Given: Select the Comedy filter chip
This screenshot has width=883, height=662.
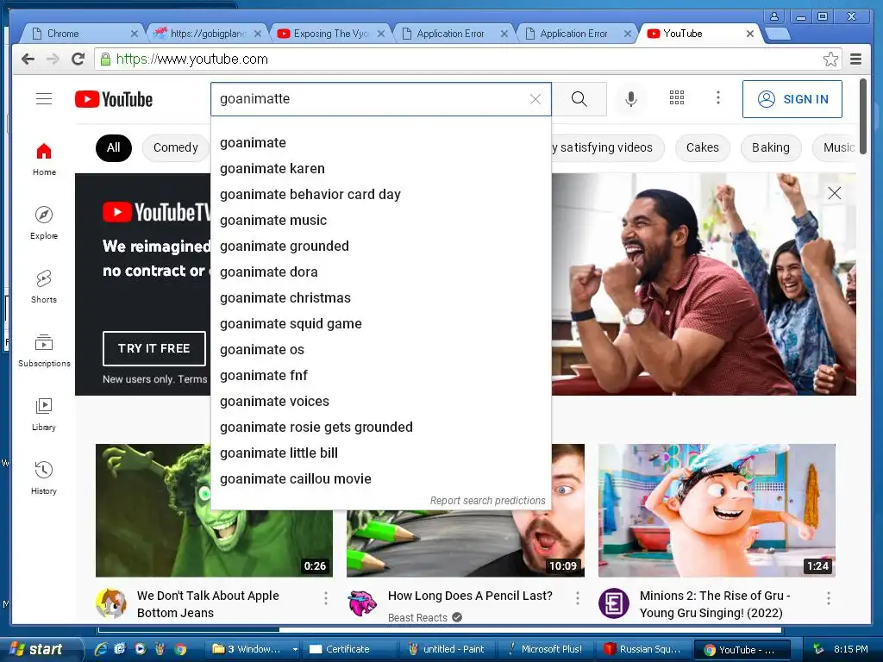Looking at the screenshot, I should click(176, 147).
